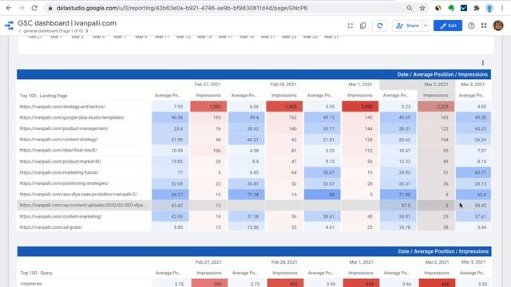The image size is (511, 287).
Task: Reload the page with the browser refresh icon
Action: (34, 8)
